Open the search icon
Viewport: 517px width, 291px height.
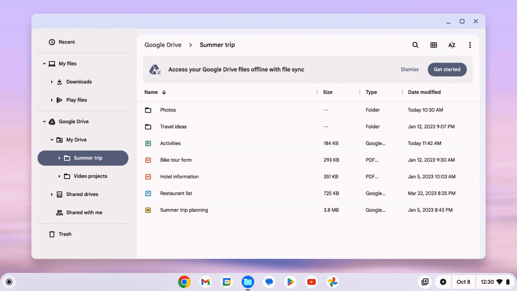[x=415, y=45]
